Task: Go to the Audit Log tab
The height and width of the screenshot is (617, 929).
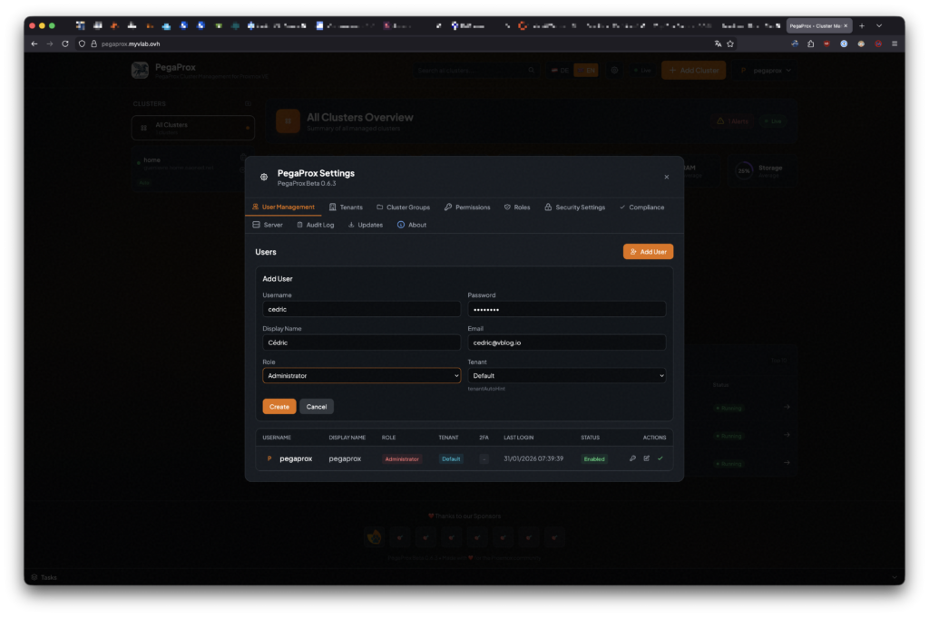Action: 315,225
